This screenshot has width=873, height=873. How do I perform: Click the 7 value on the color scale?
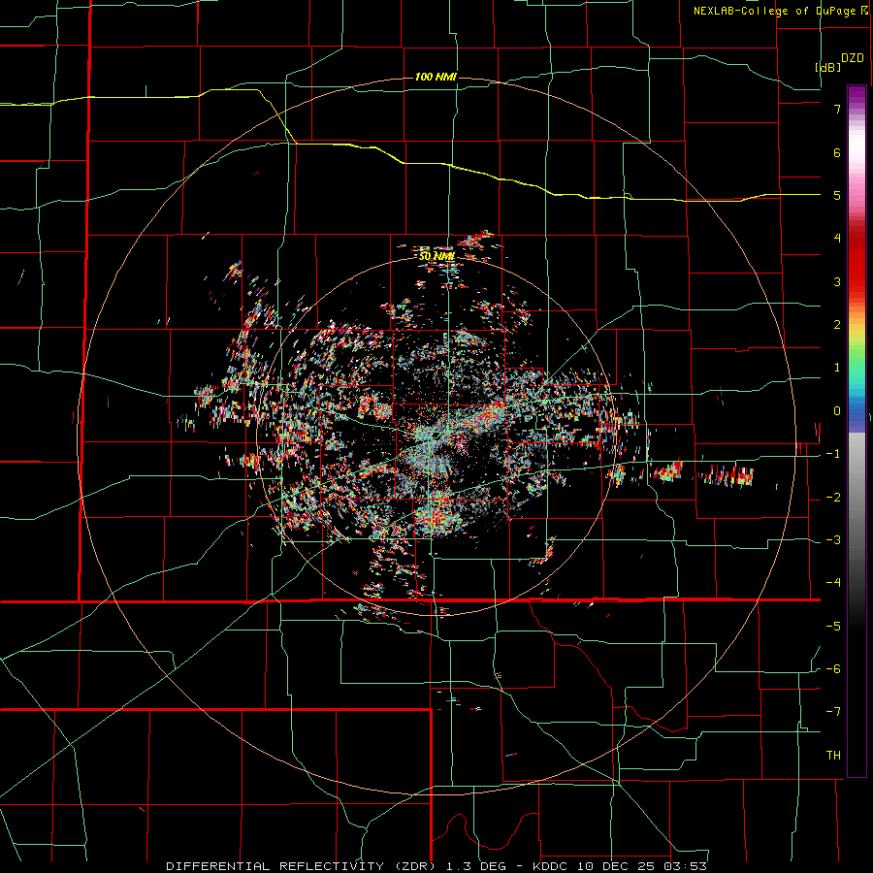[837, 109]
